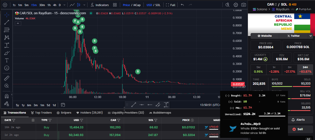Open chart settings gear

pos(236,5)
